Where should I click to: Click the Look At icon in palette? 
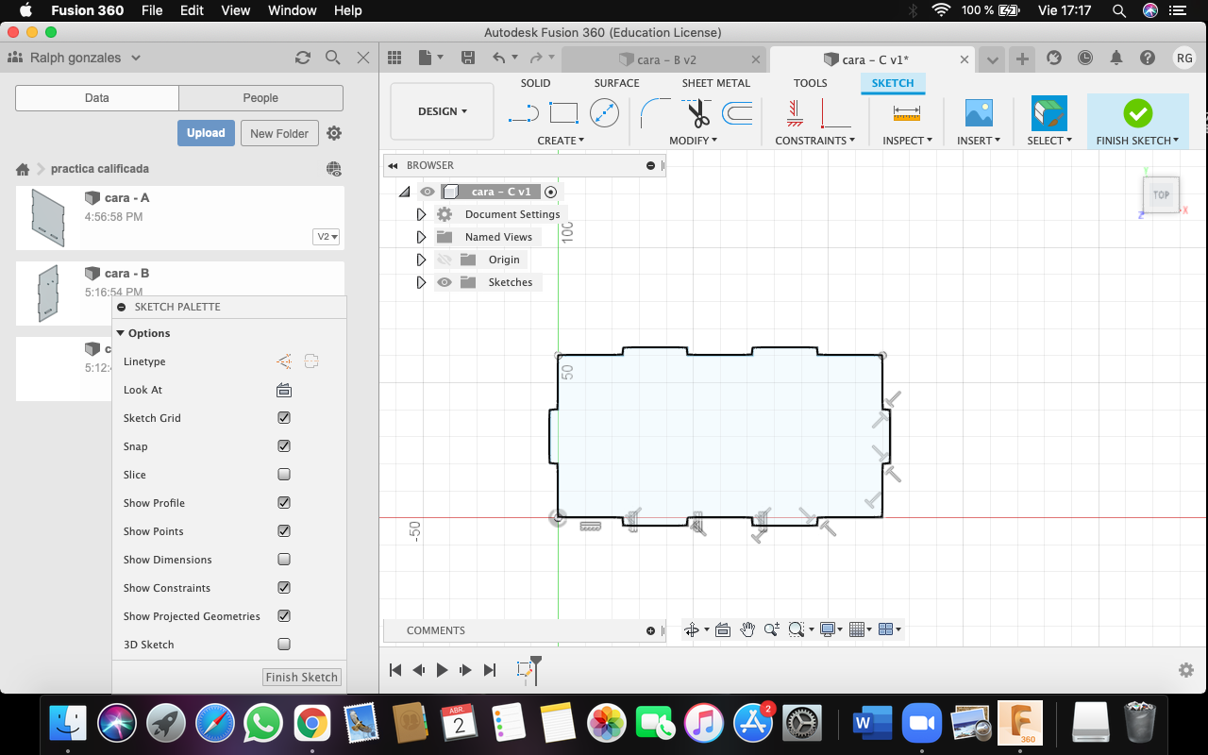click(x=284, y=390)
